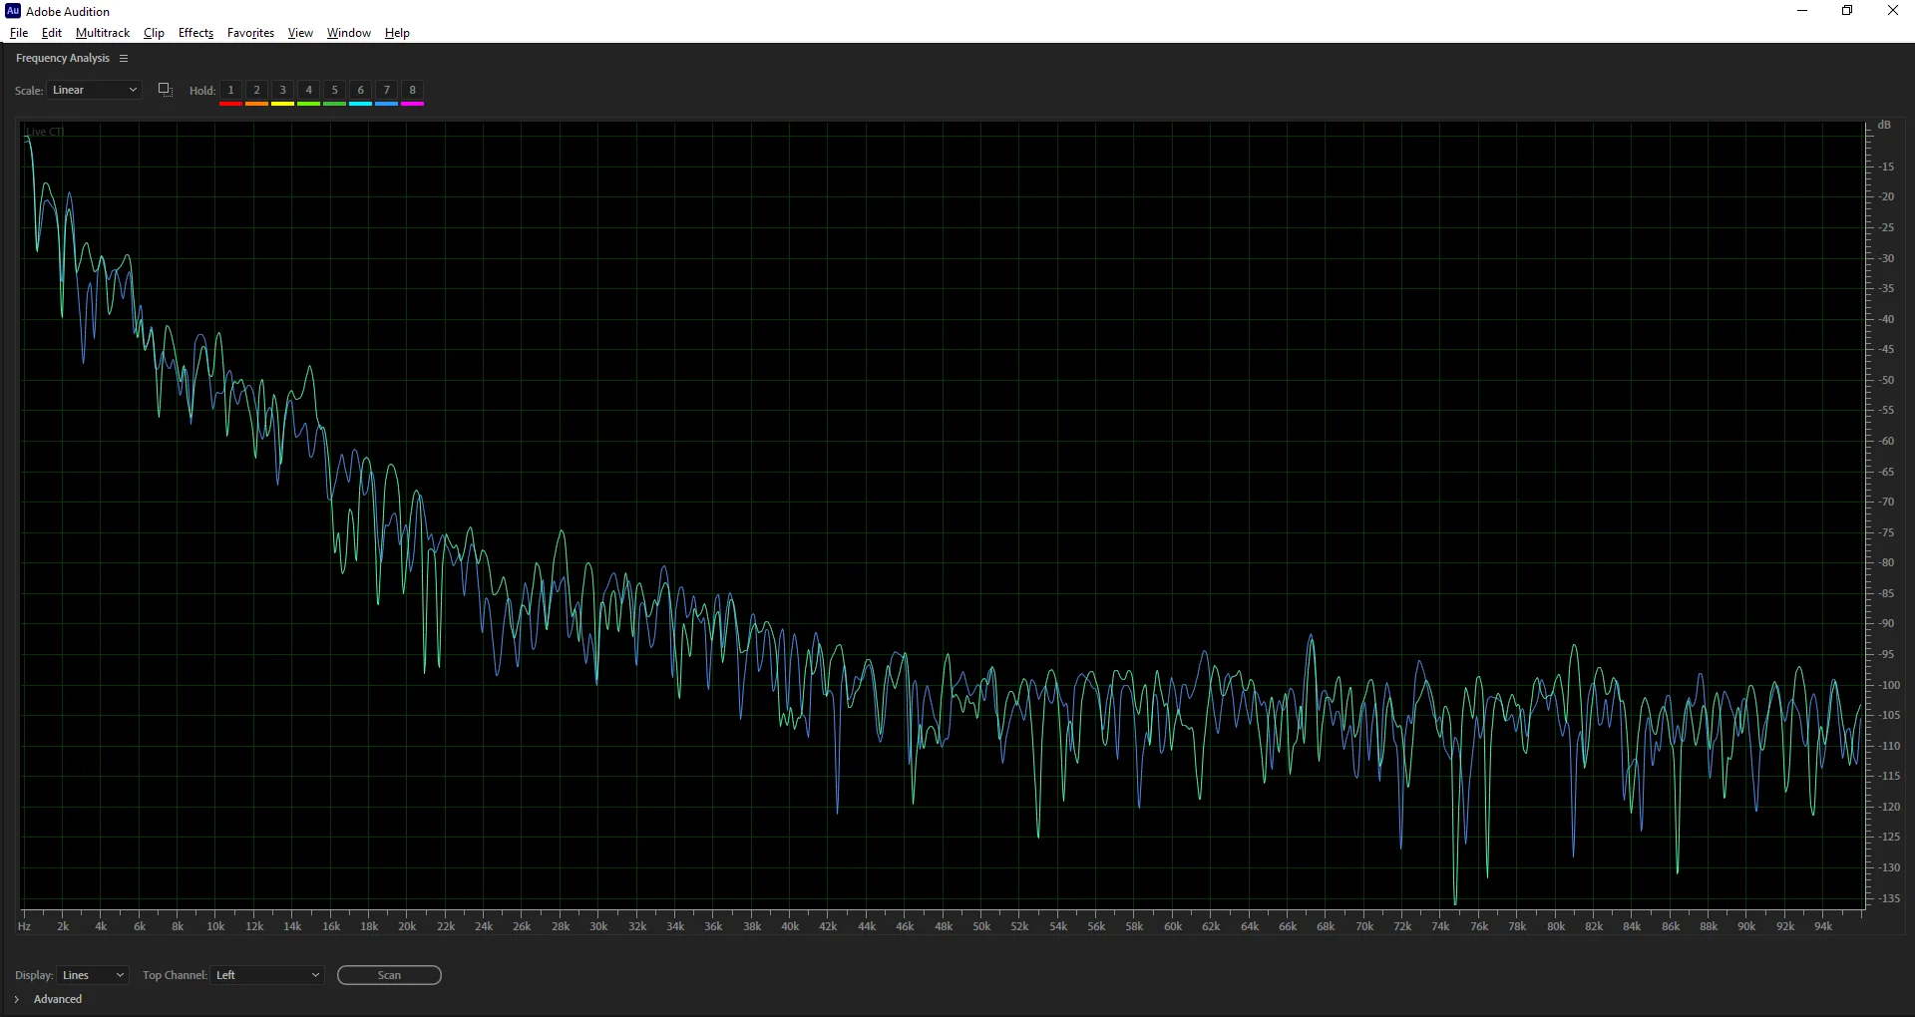The height and width of the screenshot is (1017, 1915).
Task: Click the 48k label on frequency axis
Action: click(944, 926)
